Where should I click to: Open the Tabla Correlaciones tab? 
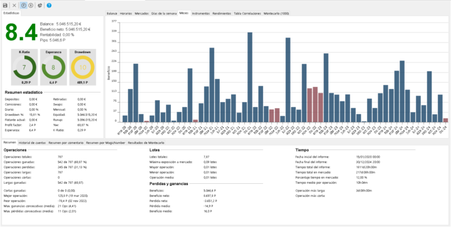(x=247, y=14)
